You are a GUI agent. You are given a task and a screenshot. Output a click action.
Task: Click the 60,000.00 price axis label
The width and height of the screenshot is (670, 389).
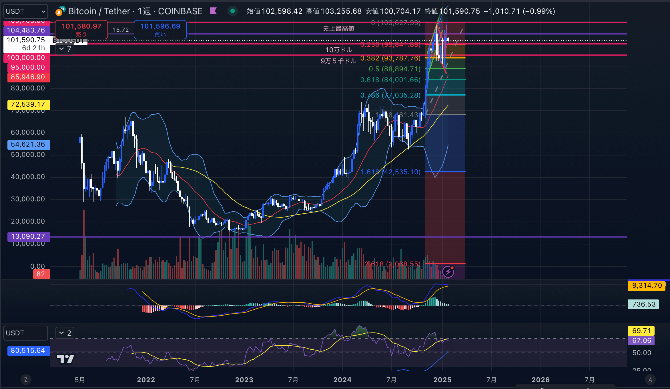28,132
